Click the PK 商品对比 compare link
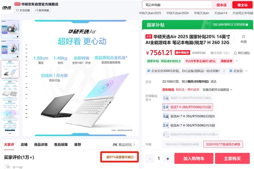 [x=124, y=145]
